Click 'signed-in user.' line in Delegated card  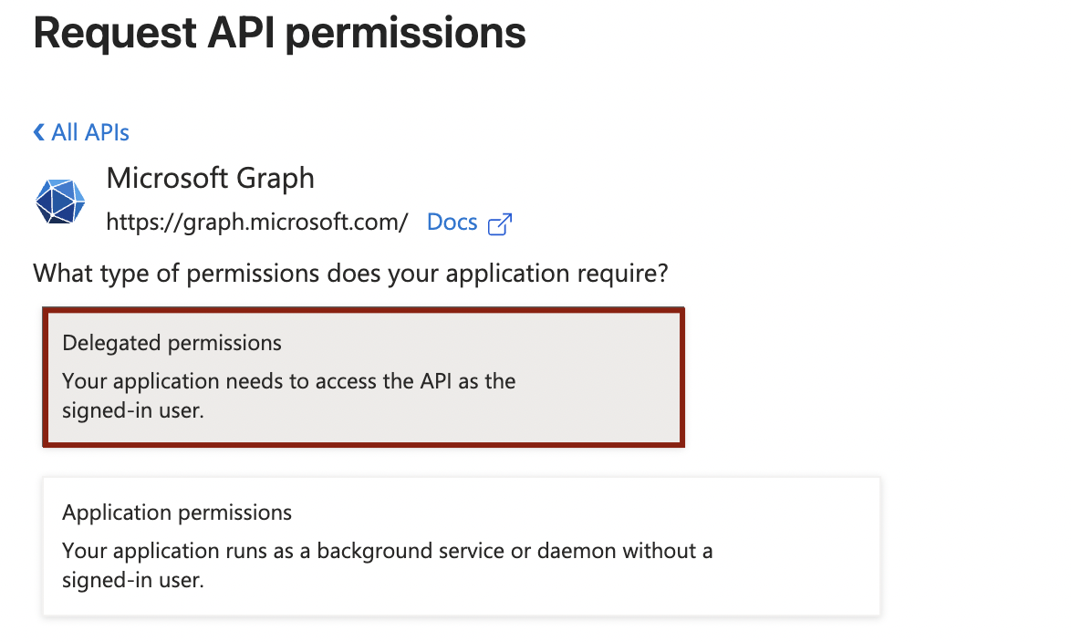pos(132,410)
